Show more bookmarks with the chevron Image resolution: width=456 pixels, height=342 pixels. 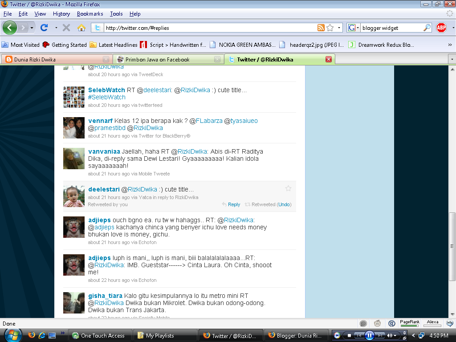(x=450, y=45)
